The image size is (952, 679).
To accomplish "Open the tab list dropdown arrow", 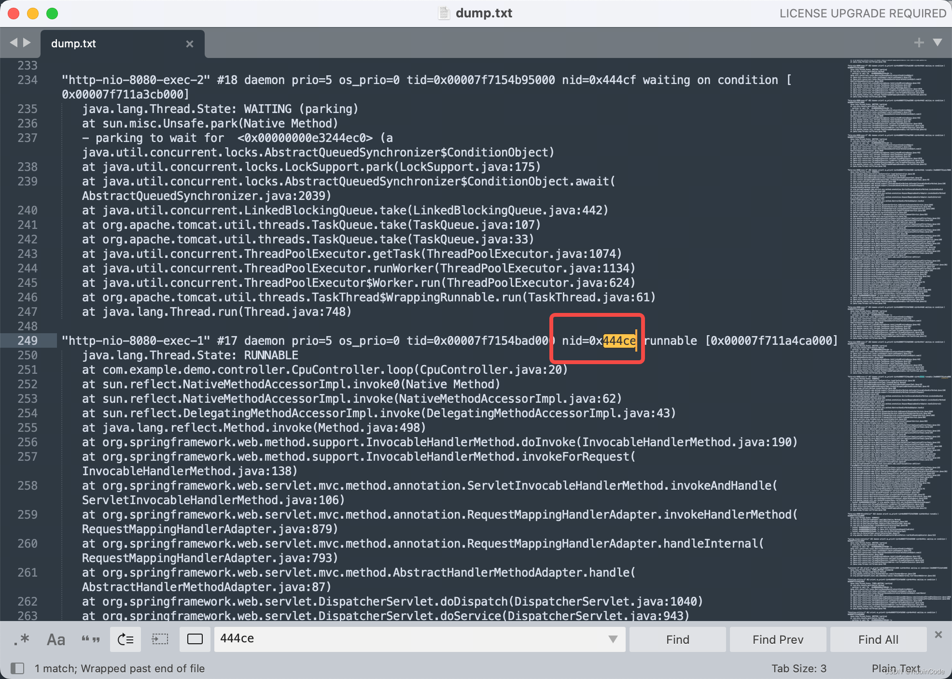I will point(938,42).
